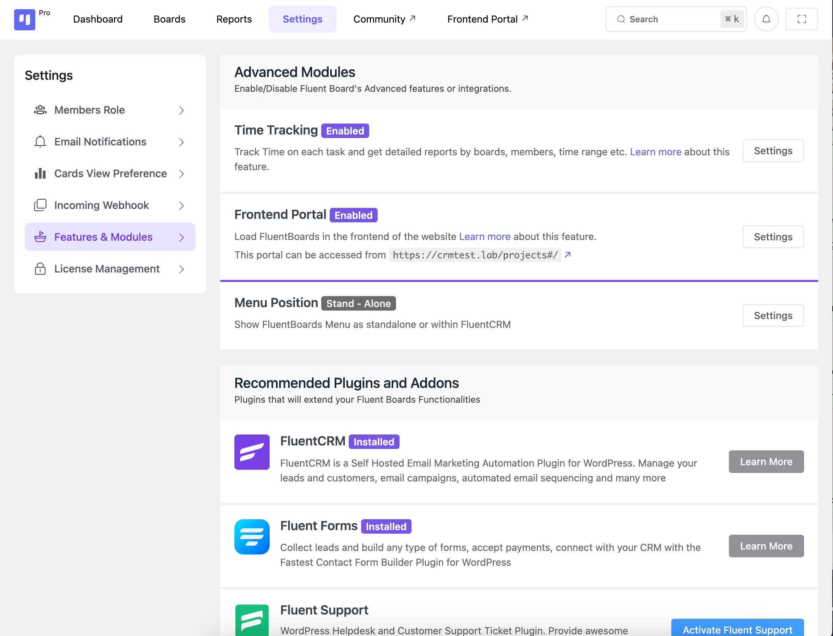The height and width of the screenshot is (636, 833).
Task: Open portal URL external link arrow
Action: (567, 255)
